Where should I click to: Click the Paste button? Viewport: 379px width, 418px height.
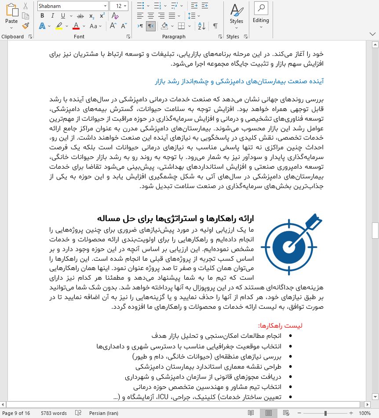[11, 16]
